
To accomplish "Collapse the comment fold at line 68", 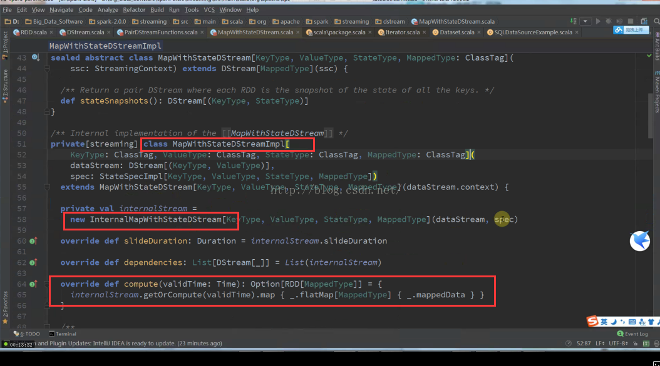I will pyautogui.click(x=47, y=326).
